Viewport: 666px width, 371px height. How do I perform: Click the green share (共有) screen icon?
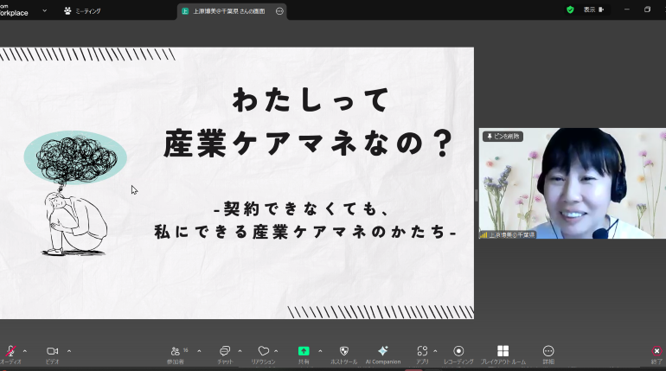point(304,351)
